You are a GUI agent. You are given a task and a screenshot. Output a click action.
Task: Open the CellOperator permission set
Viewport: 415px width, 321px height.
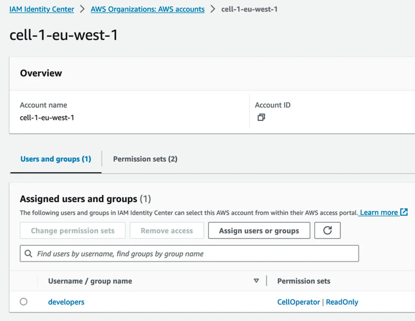(x=298, y=302)
